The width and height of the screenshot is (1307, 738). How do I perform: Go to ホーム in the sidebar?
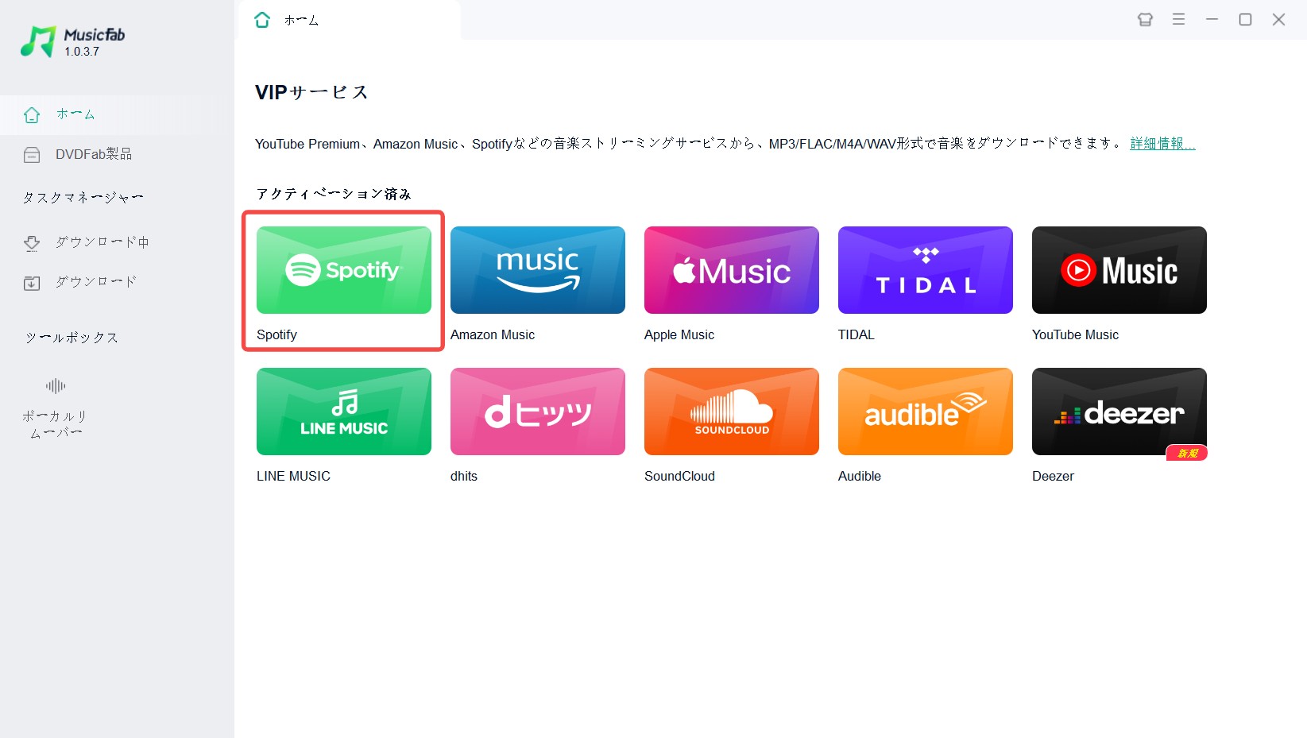tap(75, 114)
